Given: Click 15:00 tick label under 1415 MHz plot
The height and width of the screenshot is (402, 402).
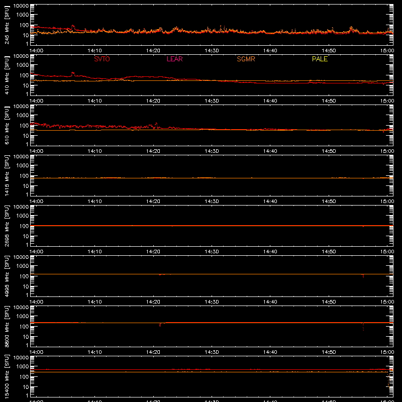Looking at the screenshot, I should coord(387,202).
